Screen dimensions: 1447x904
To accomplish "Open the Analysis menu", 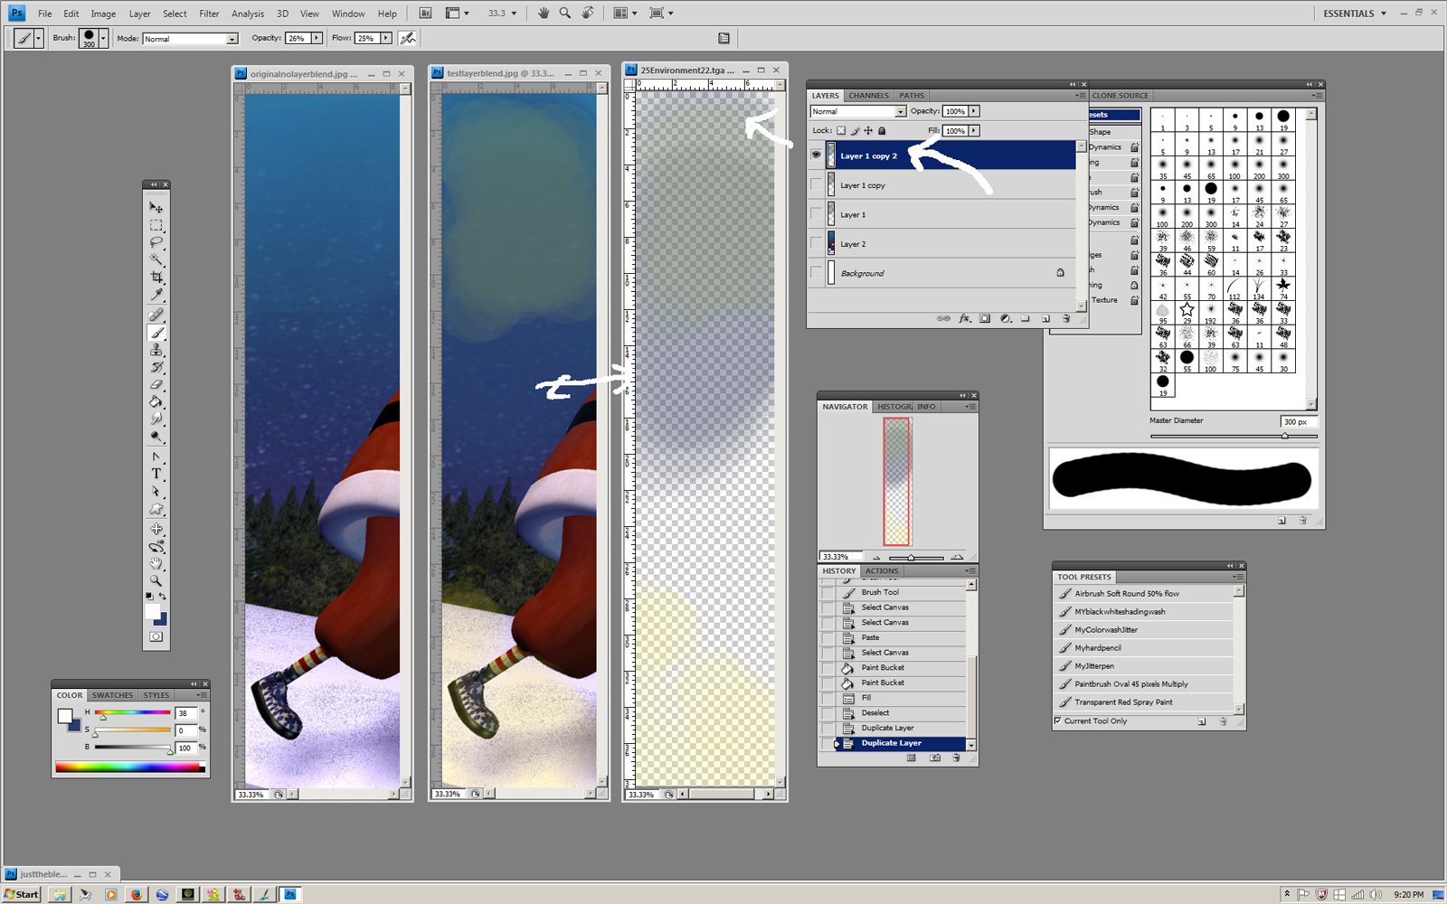I will tap(248, 14).
